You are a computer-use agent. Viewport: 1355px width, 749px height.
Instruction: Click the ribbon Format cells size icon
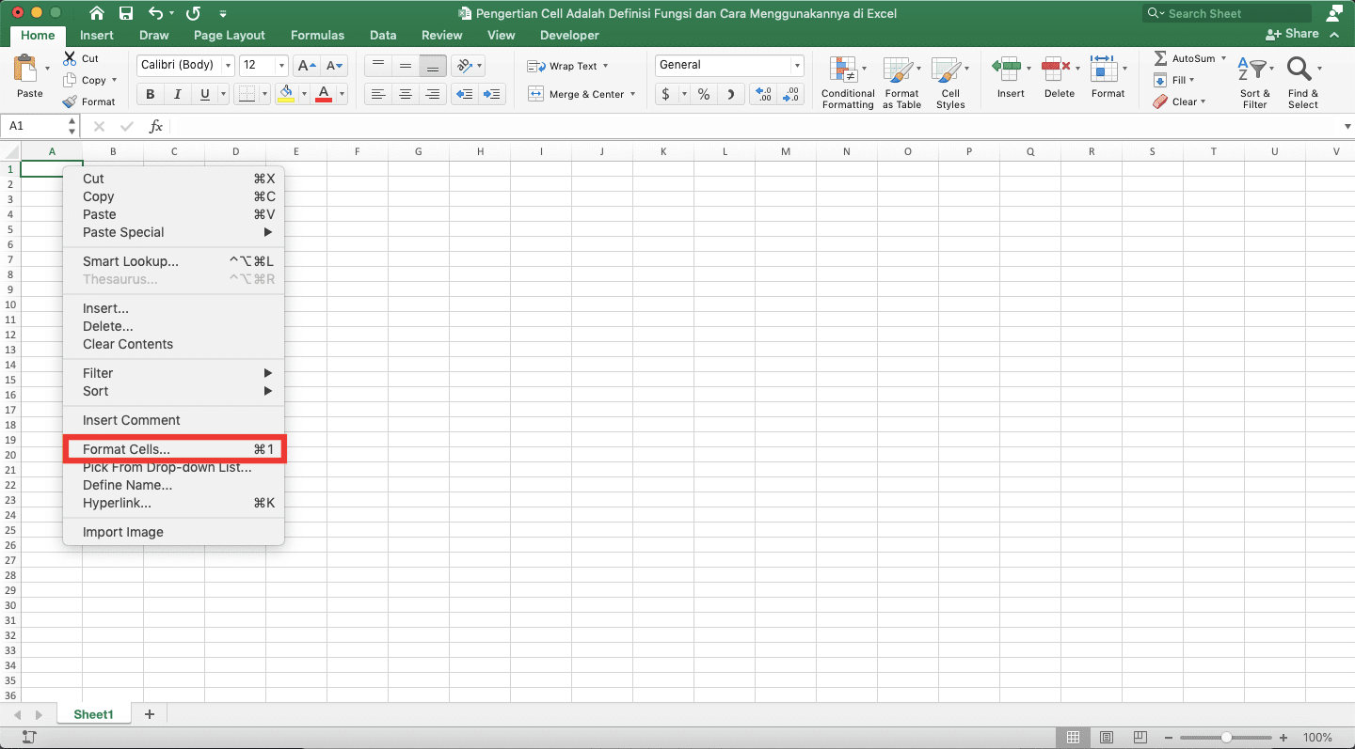(x=1102, y=69)
